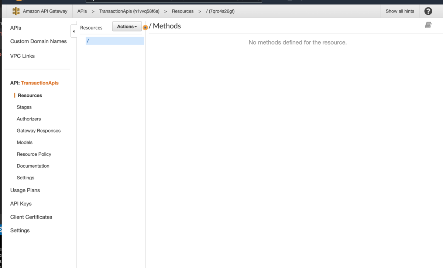The height and width of the screenshot is (268, 443).
Task: Go to VPC Links
Action: pyautogui.click(x=23, y=56)
